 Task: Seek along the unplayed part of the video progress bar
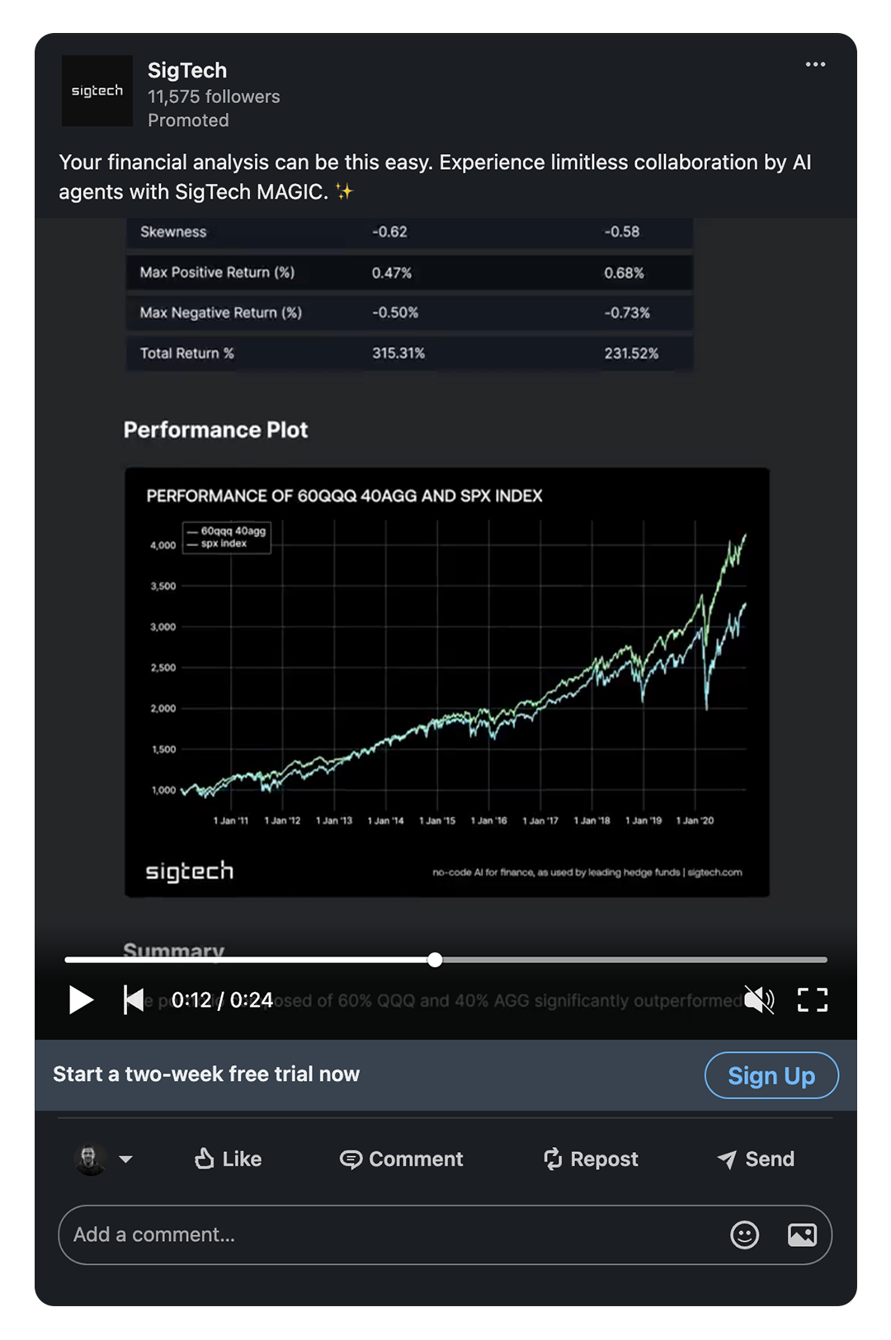pos(635,960)
